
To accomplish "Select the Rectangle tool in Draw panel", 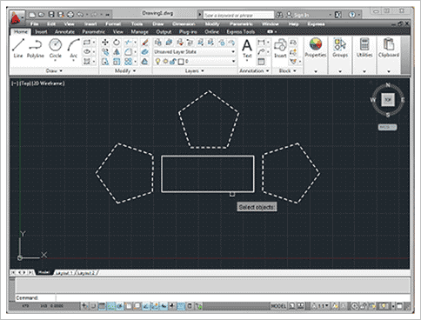I will 87,43.
